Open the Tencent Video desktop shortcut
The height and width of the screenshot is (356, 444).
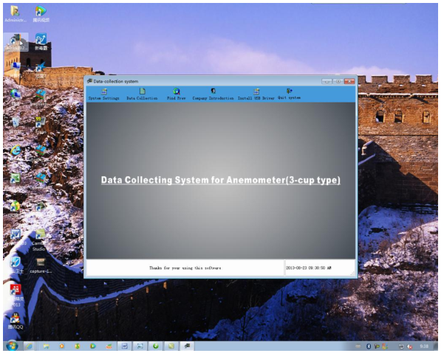pyautogui.click(x=40, y=13)
